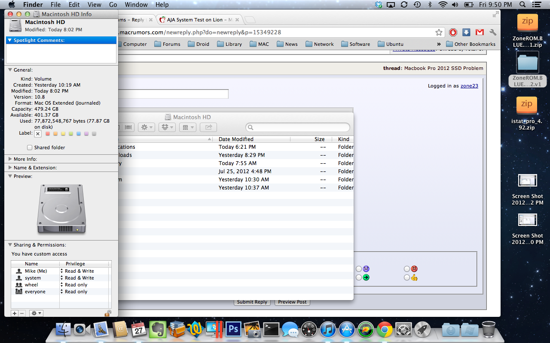Select the istat_pro_4.92.zip desktop file
The image size is (550, 343).
pos(527,112)
